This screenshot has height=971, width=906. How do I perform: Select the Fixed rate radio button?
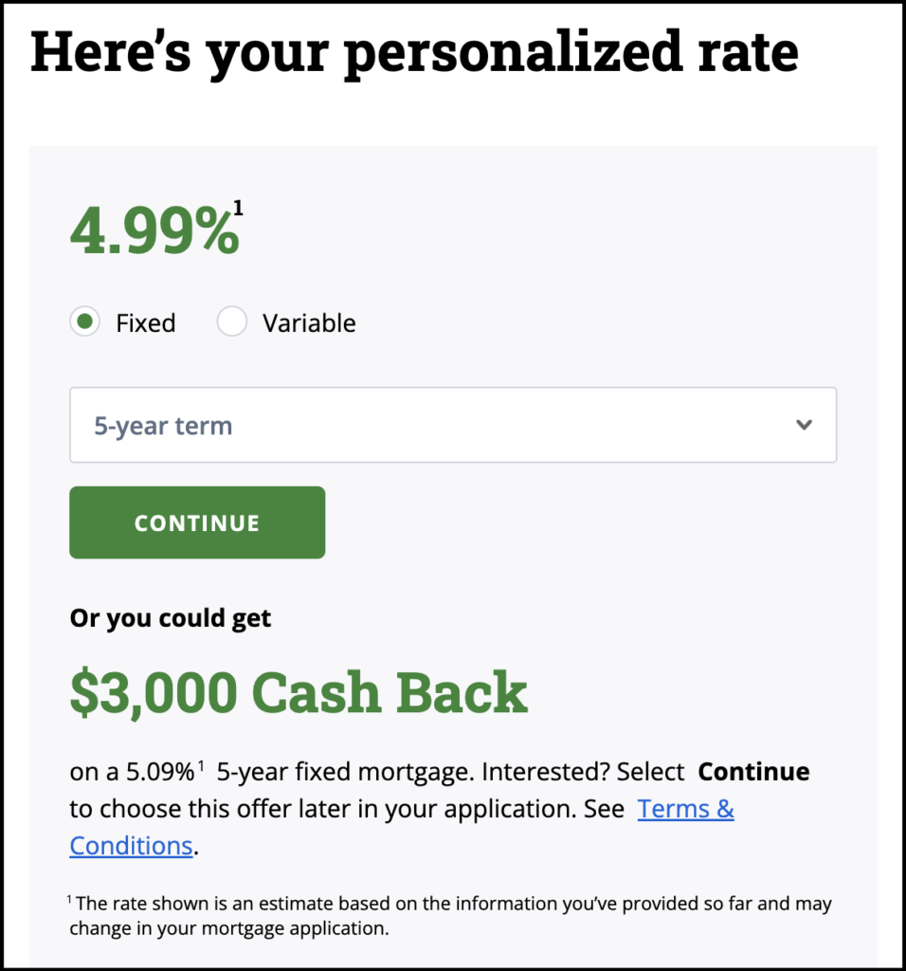85,322
